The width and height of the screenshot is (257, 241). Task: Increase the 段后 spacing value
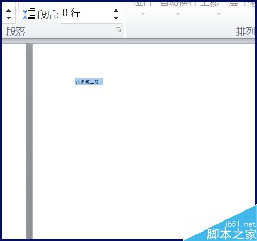tap(116, 11)
